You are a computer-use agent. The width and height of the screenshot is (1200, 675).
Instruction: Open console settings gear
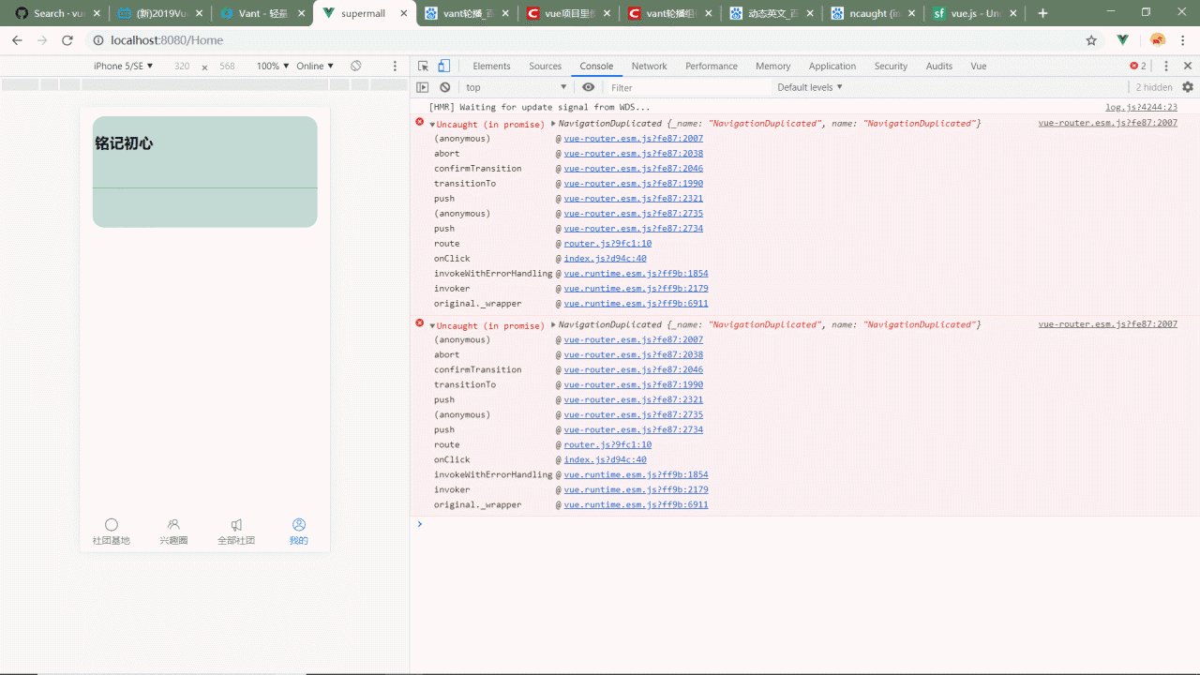click(1188, 87)
